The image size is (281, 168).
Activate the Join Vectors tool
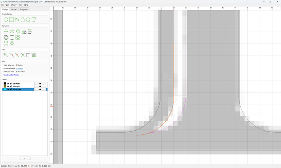click(17, 55)
